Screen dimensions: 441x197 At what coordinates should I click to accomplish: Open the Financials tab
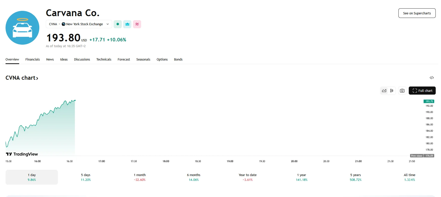[33, 60]
